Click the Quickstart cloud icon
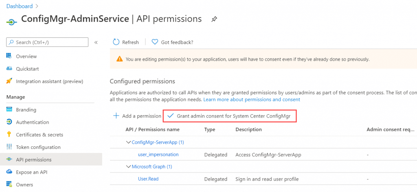Screen dimensions: 417x192 pyautogui.click(x=9, y=68)
